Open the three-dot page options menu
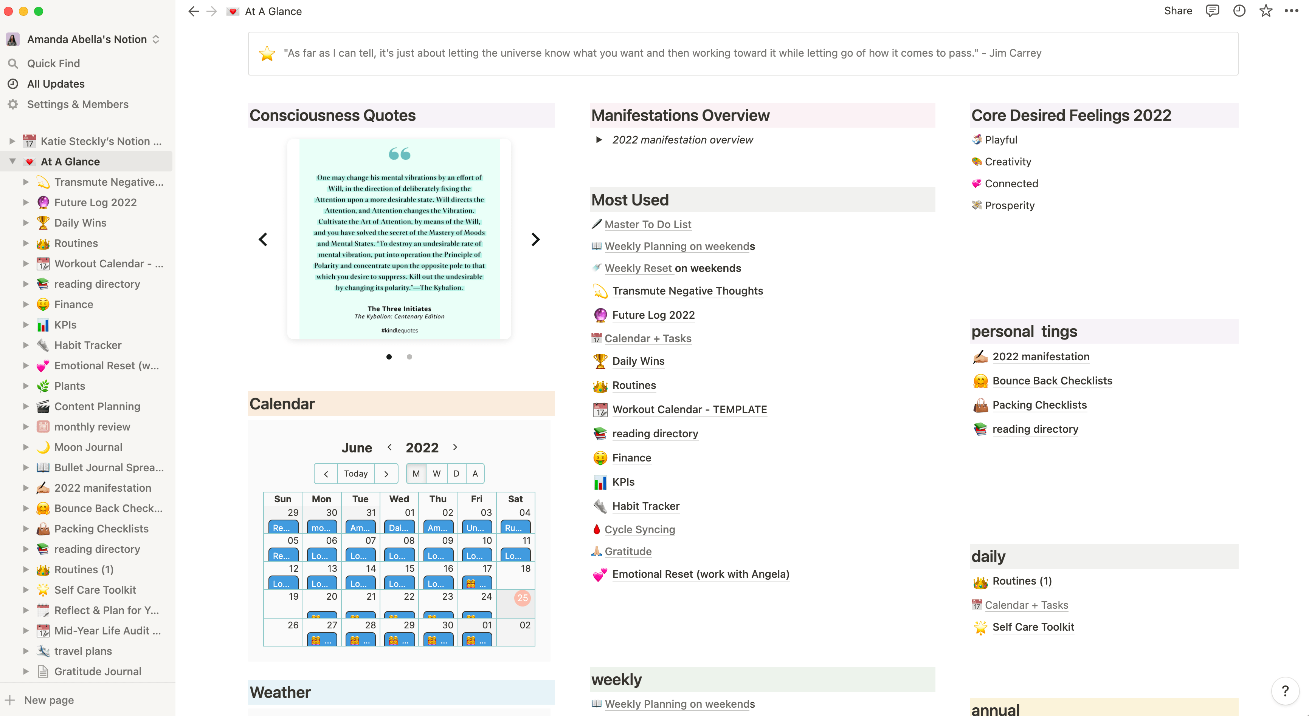 pyautogui.click(x=1291, y=11)
